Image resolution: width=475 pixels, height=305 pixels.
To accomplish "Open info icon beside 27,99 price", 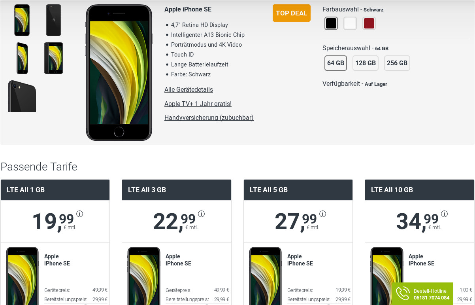I will click(323, 214).
